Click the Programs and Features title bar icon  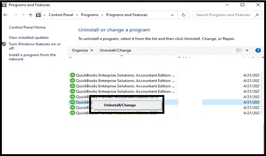[x=4, y=5]
